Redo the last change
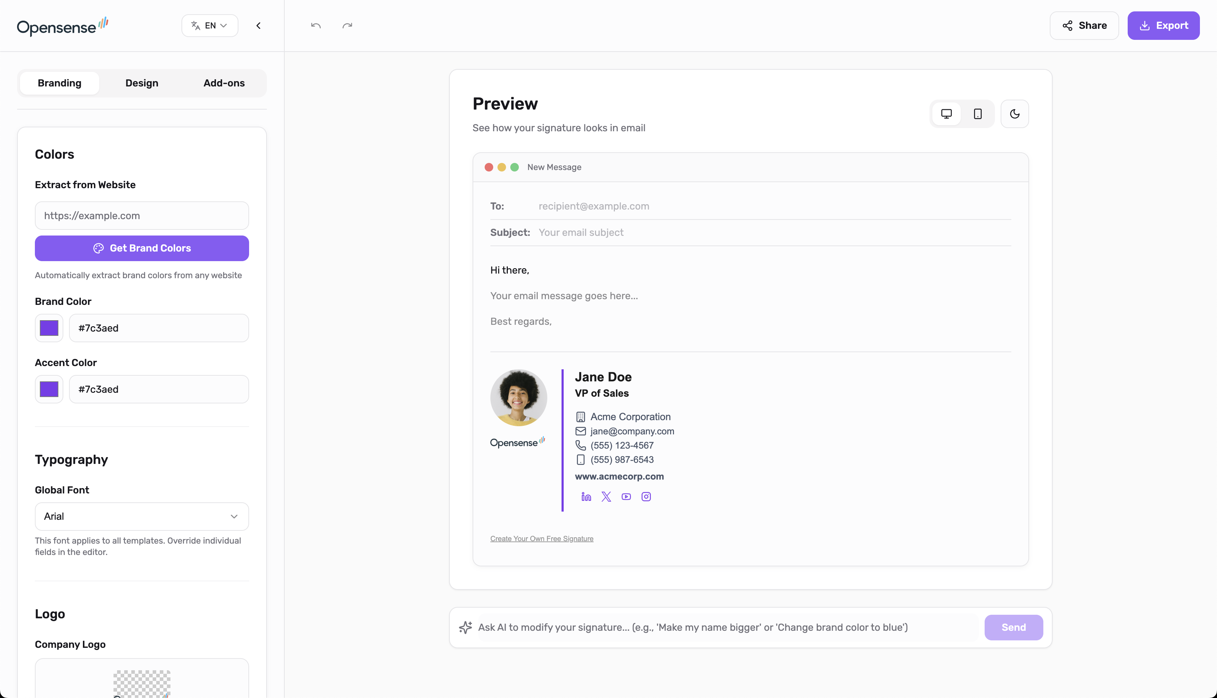This screenshot has height=698, width=1217. point(347,25)
